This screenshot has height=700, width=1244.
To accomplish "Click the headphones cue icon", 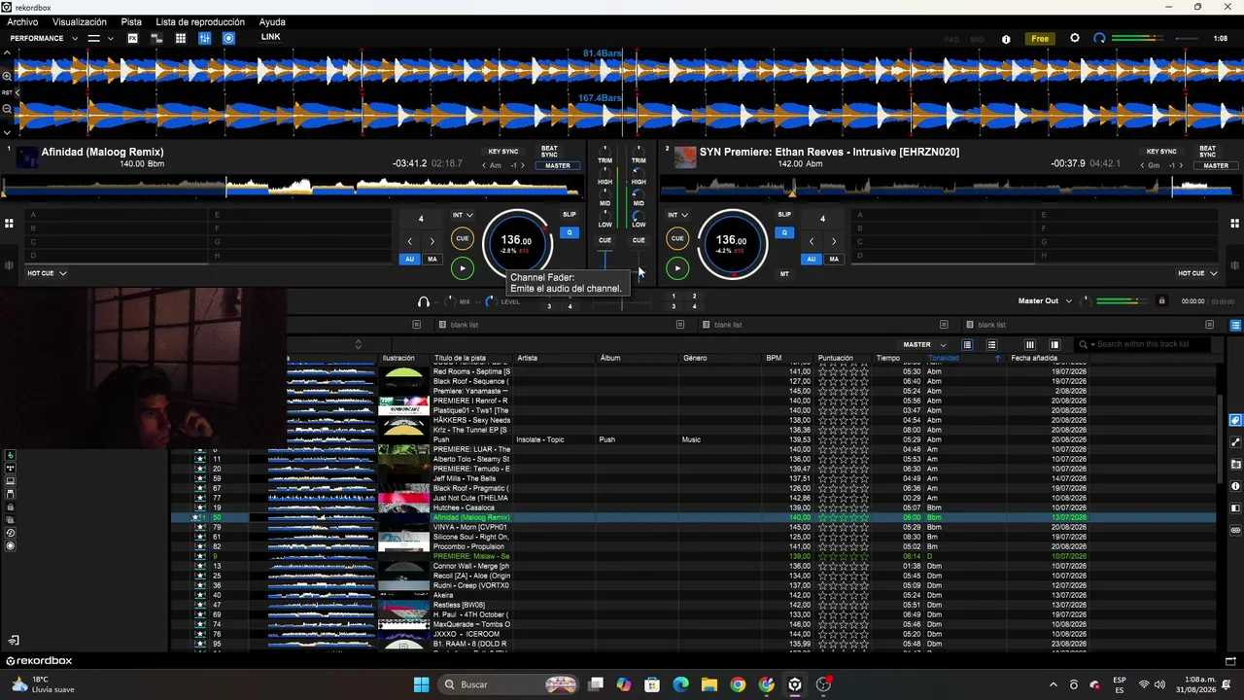I will (x=423, y=302).
